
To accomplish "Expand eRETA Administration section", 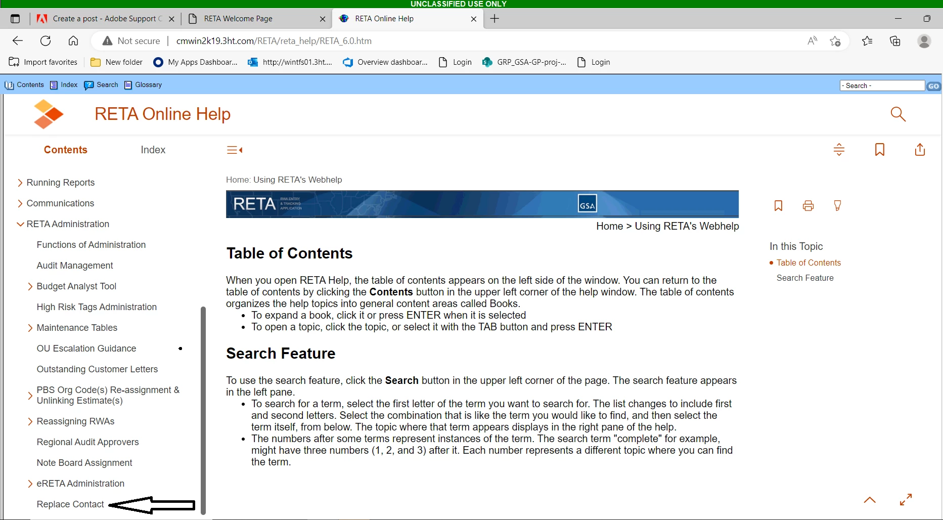I will pos(30,484).
